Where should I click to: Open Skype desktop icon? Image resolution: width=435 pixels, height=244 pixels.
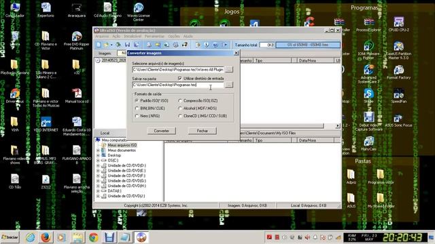click(x=368, y=96)
